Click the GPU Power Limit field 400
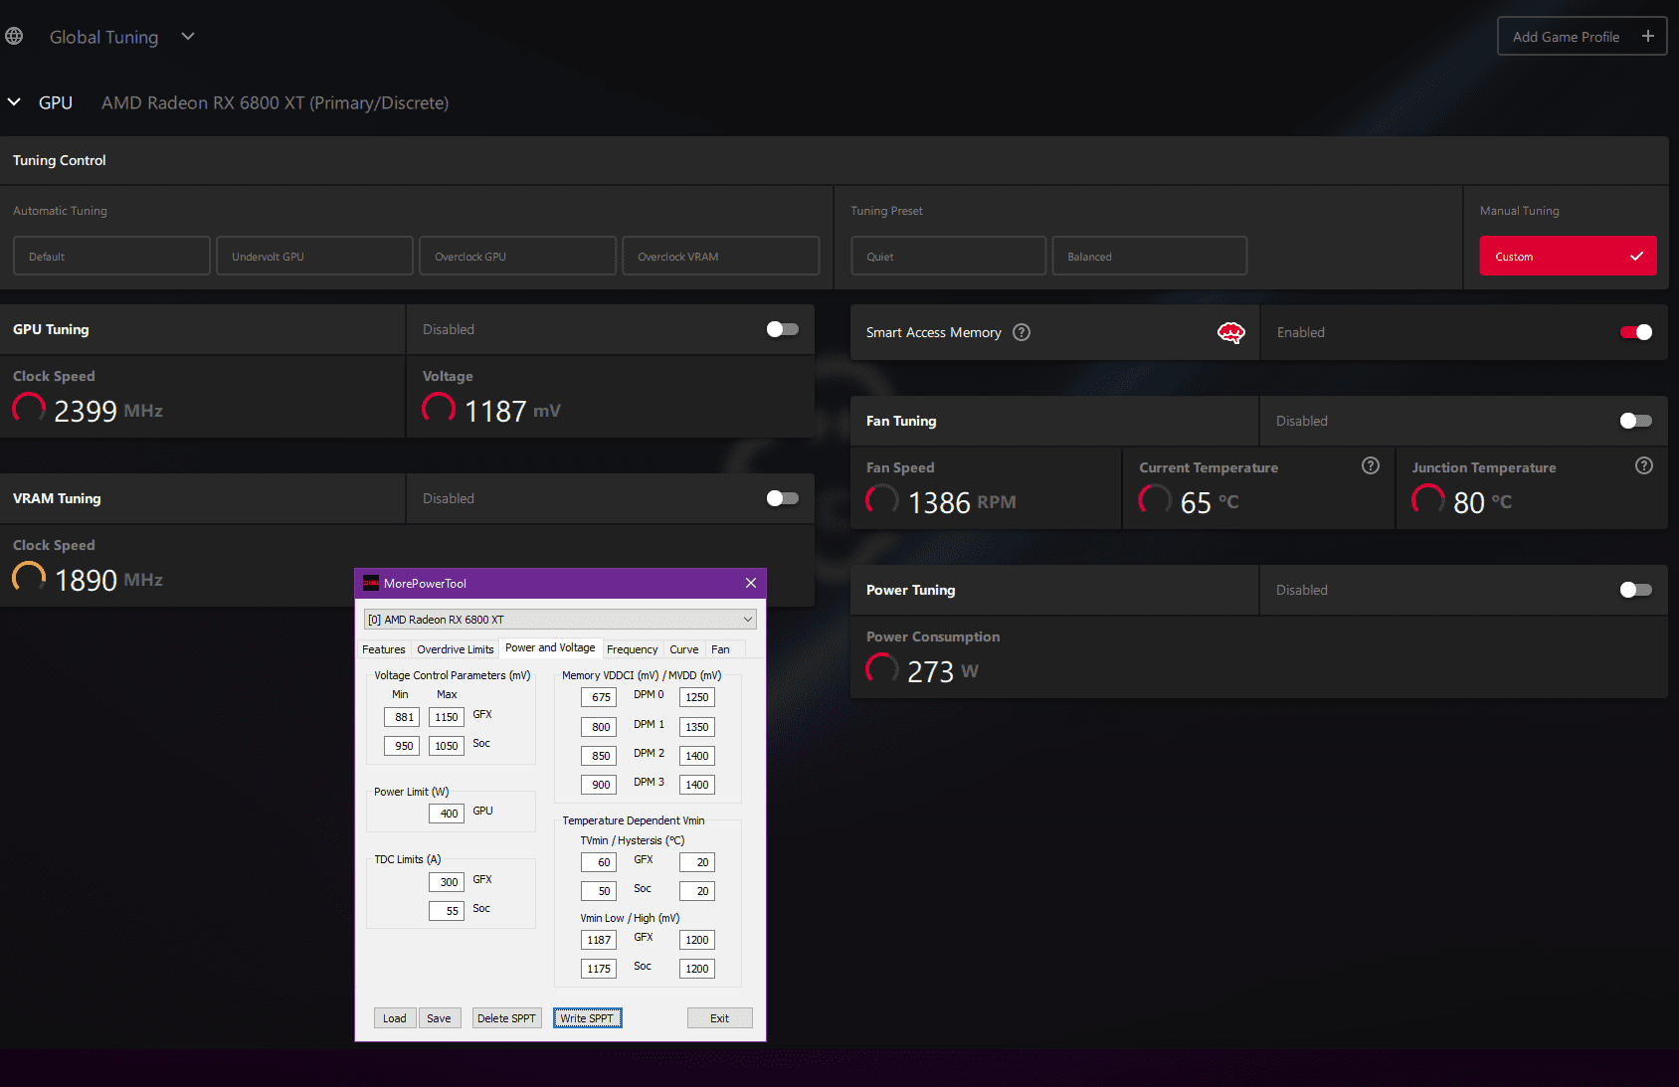Image resolution: width=1679 pixels, height=1087 pixels. point(447,814)
